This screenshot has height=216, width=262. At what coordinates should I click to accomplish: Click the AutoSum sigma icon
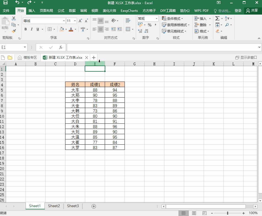(x=217, y=18)
